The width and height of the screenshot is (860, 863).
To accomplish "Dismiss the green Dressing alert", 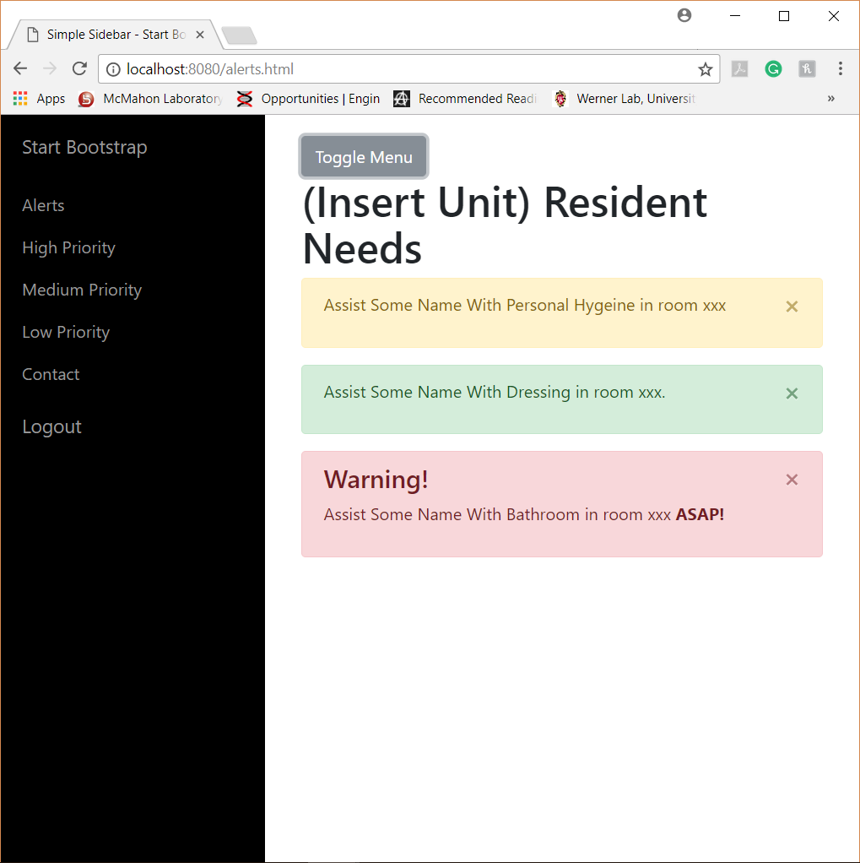I will [x=792, y=394].
